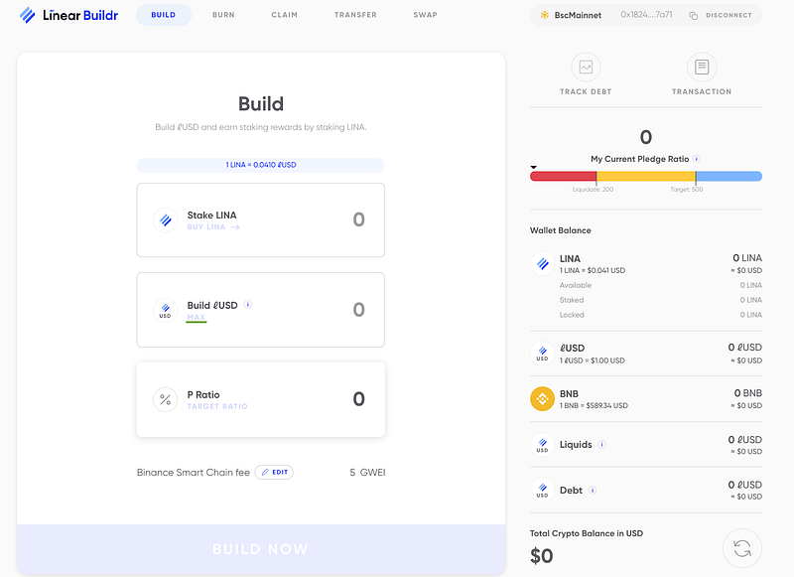794x577 pixels.
Task: Click EDIT for Binance Smart Chain fee
Action: [274, 472]
